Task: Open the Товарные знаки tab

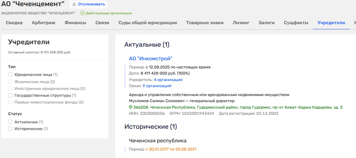Action: tap(205, 23)
